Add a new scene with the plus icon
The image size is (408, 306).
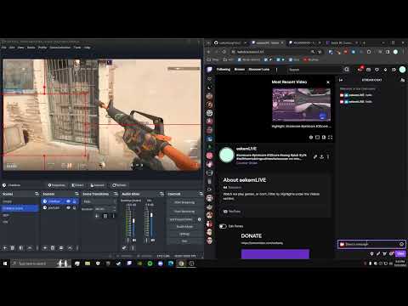pos(5,248)
